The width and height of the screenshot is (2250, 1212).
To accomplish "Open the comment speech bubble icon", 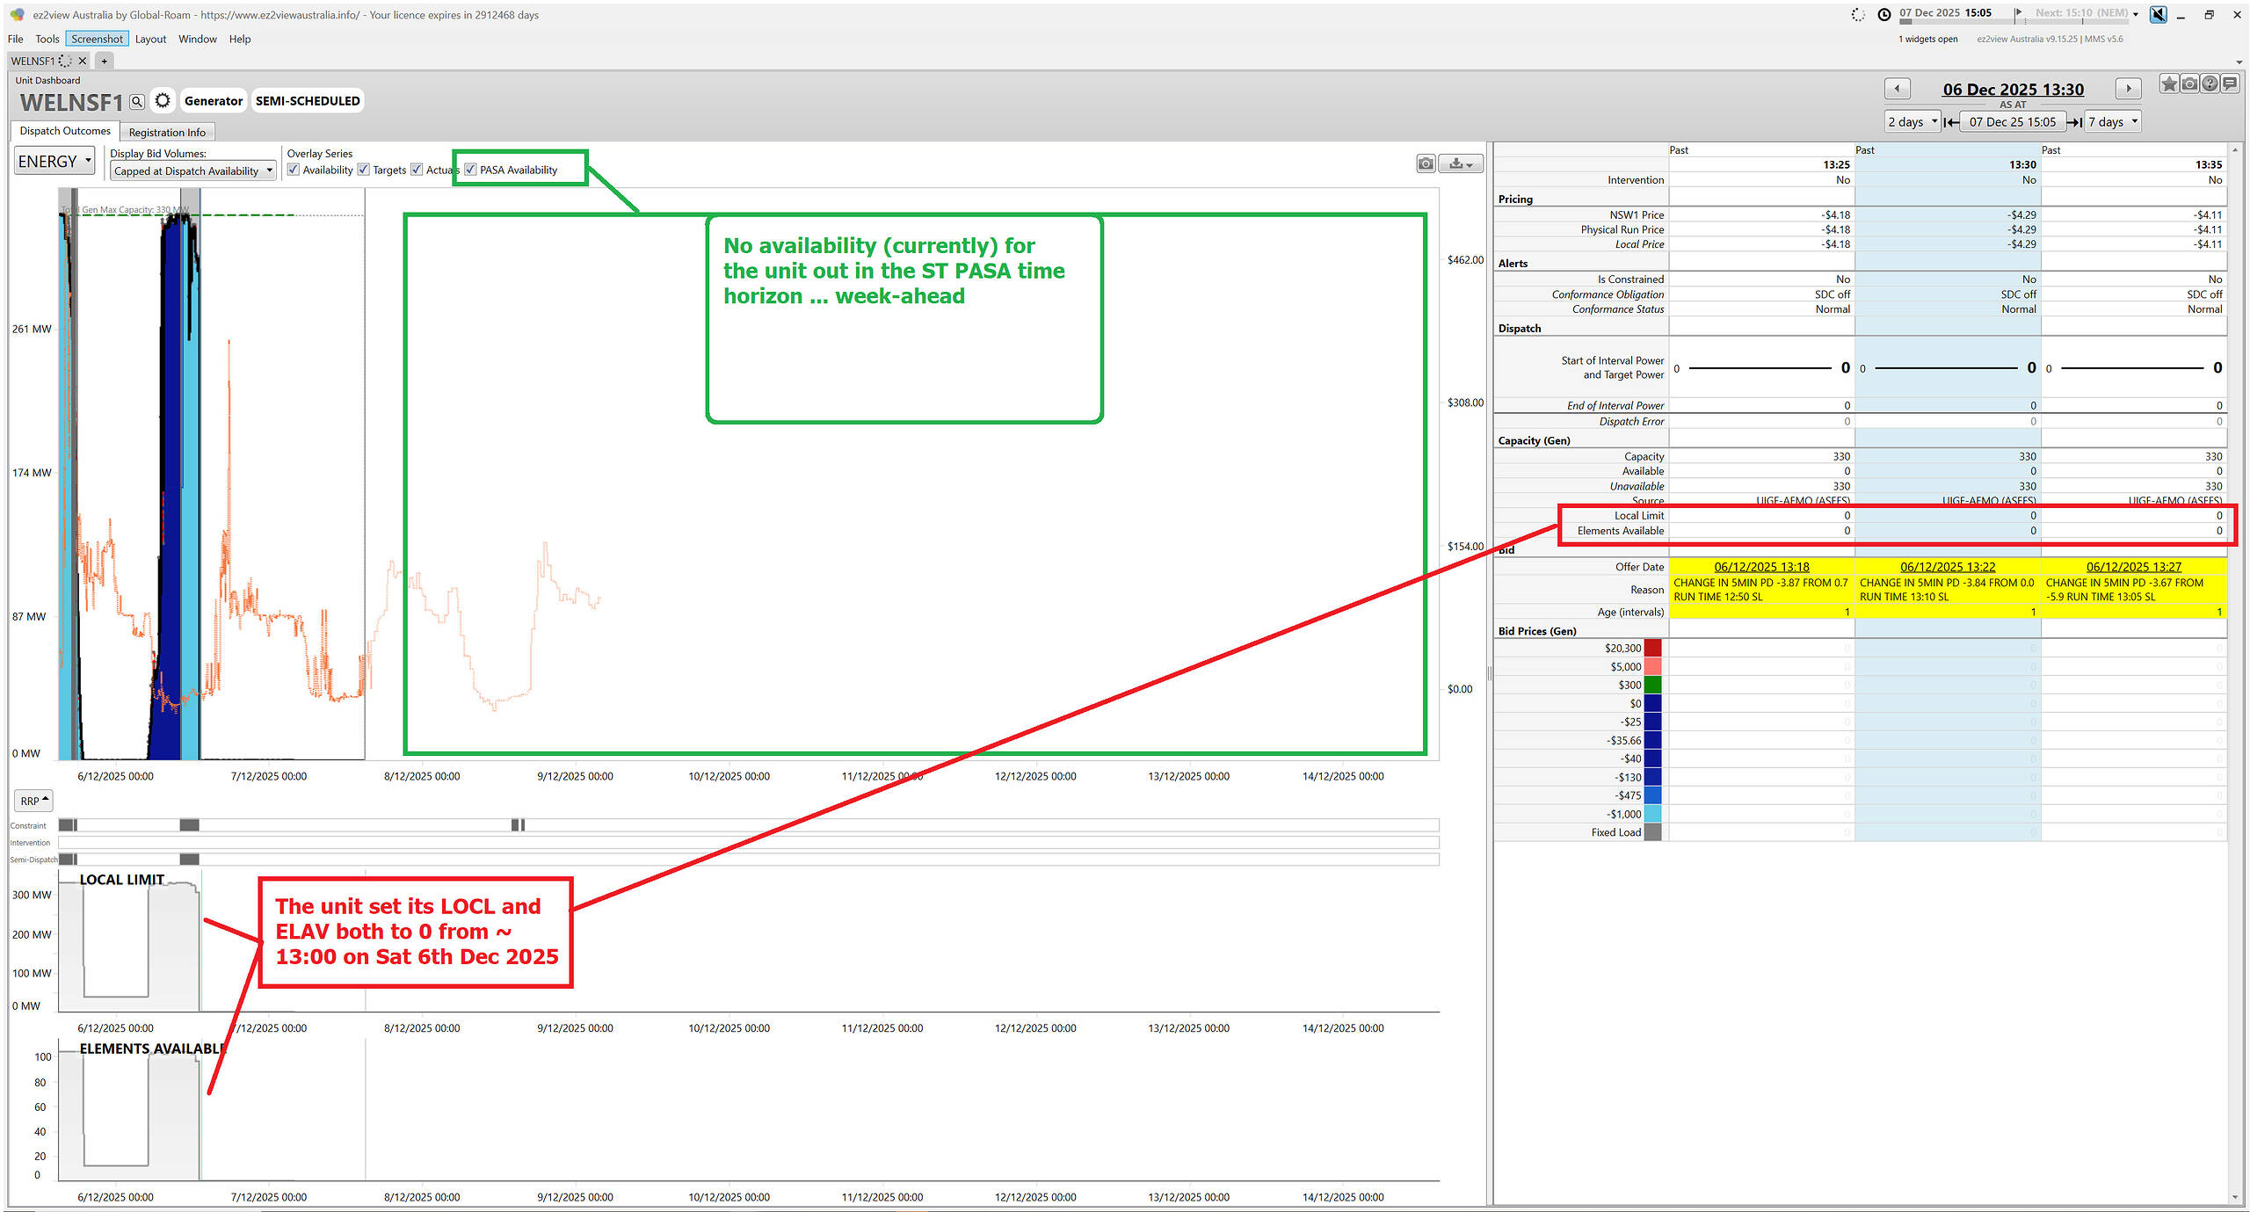I will [x=2230, y=84].
